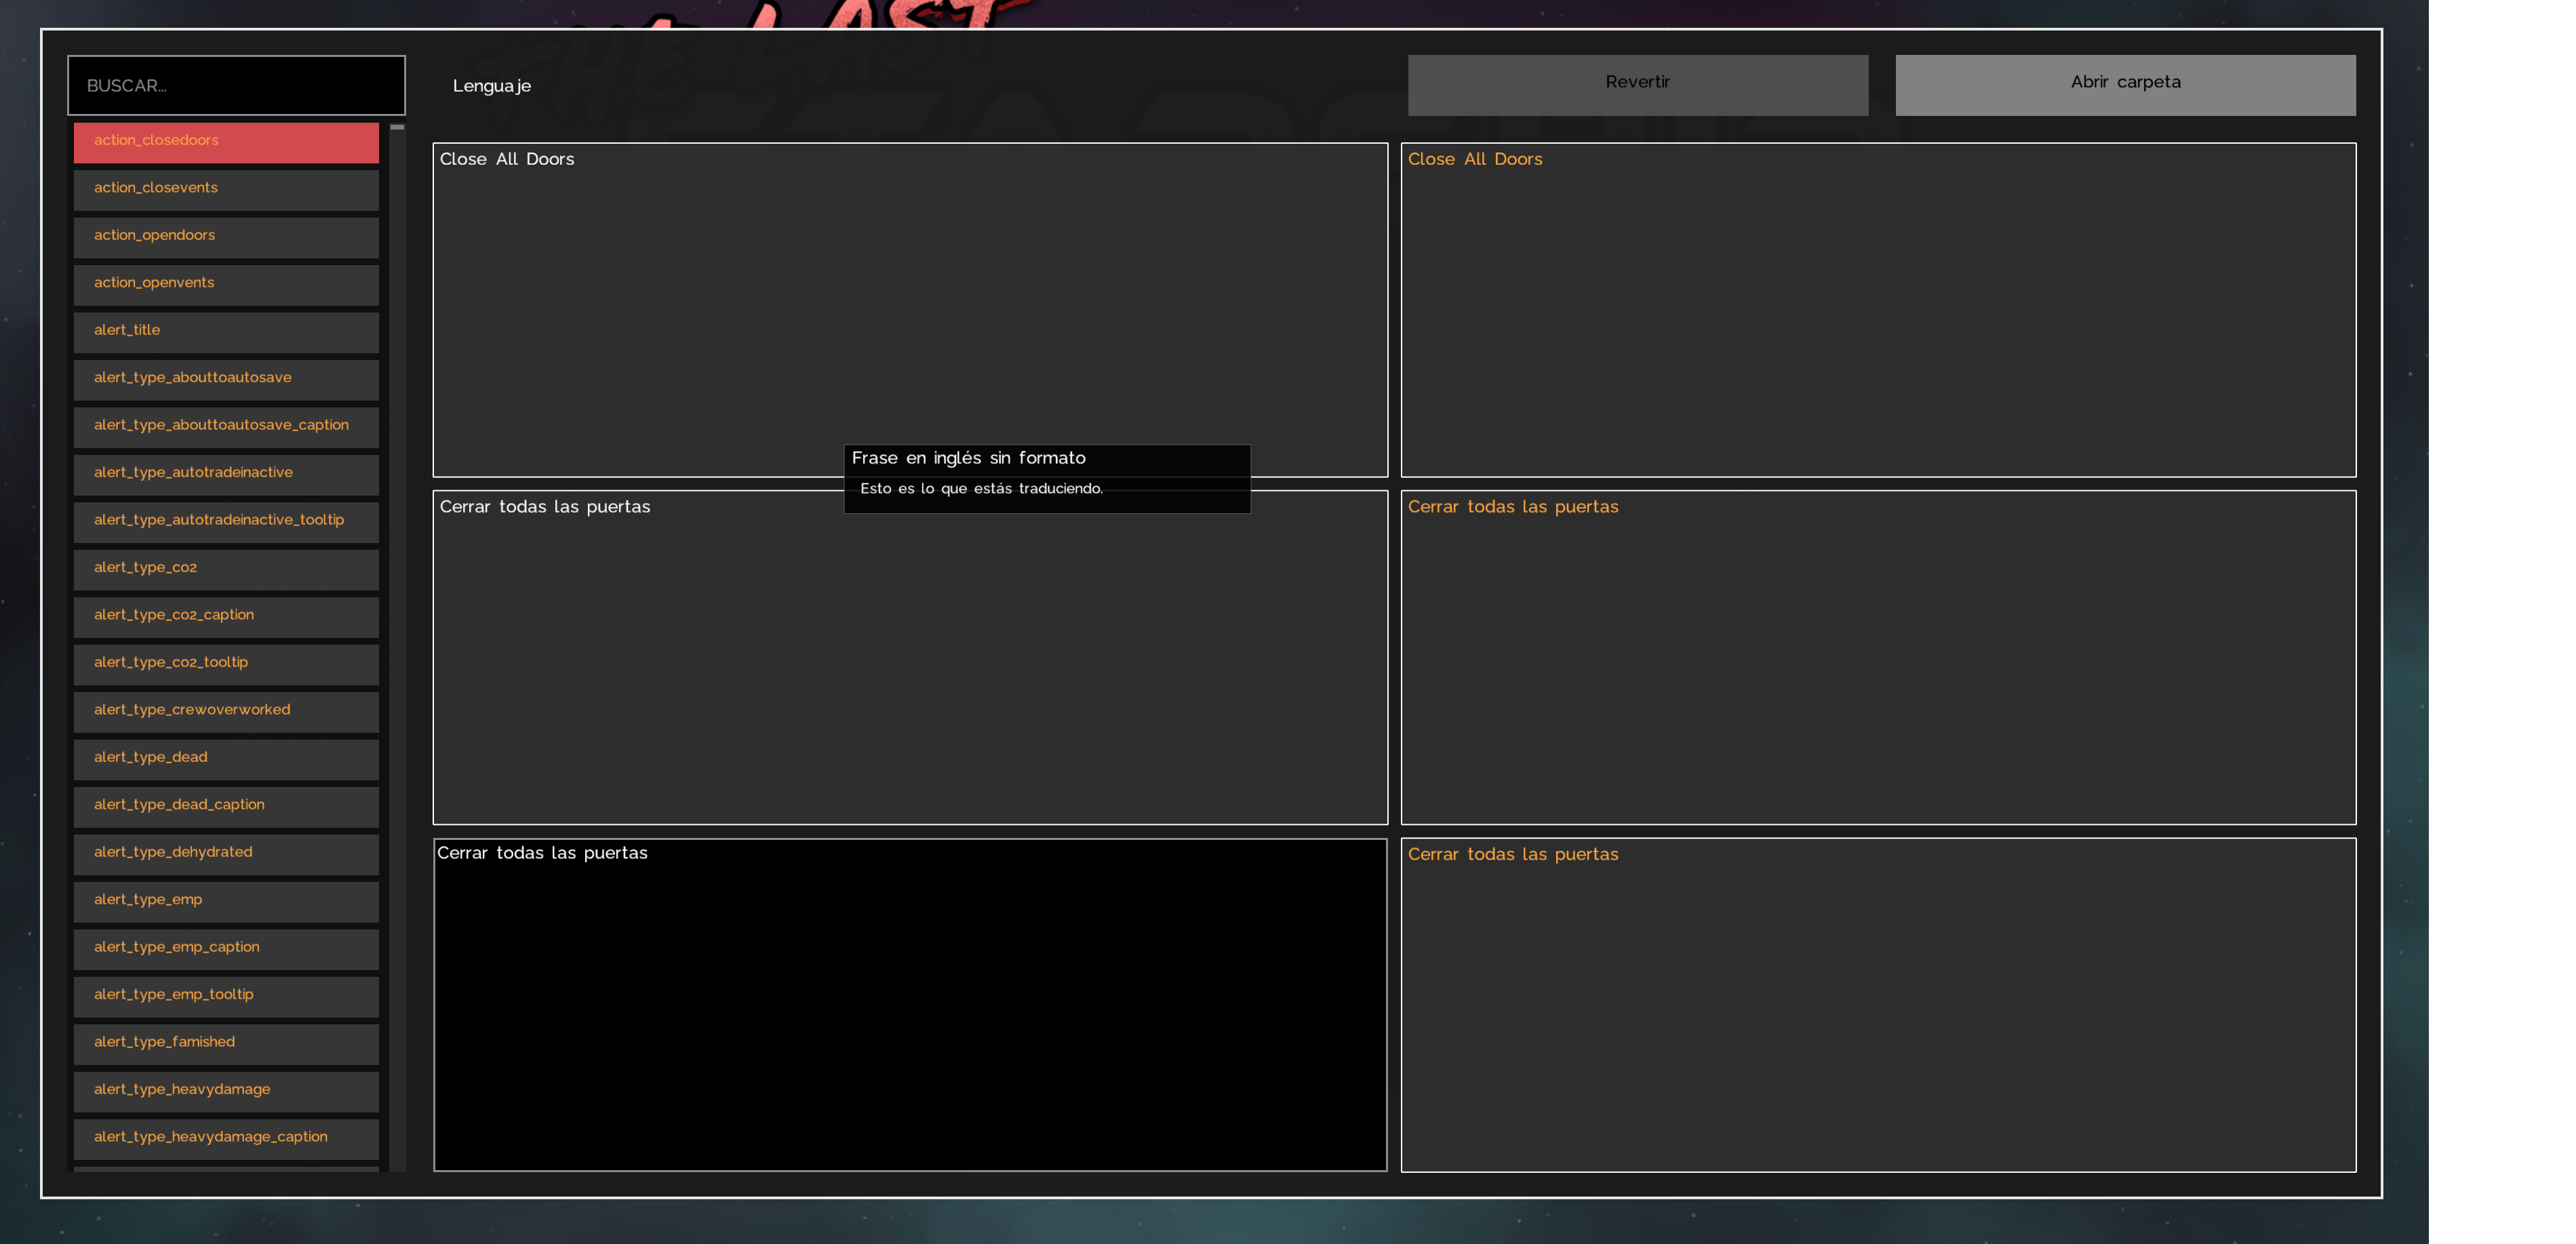Open the Lenguaje language selector
This screenshot has width=2576, height=1244.
(491, 86)
